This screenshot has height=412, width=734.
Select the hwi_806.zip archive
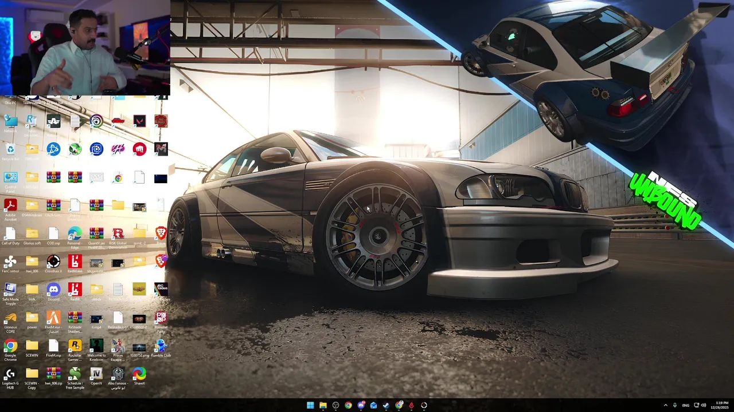coord(53,376)
